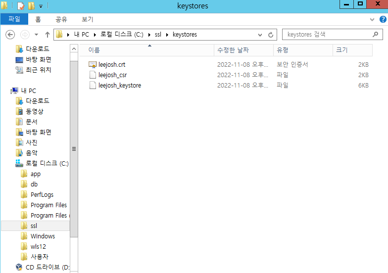Select CD 드라이브 (D:) in navigation pane
The image size is (388, 273).
click(48, 267)
